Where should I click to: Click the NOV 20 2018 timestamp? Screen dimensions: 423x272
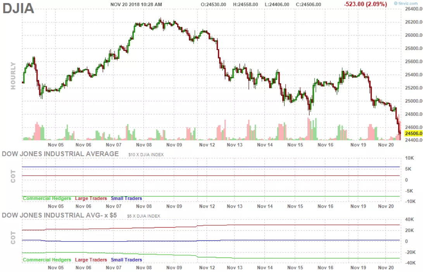pos(136,4)
